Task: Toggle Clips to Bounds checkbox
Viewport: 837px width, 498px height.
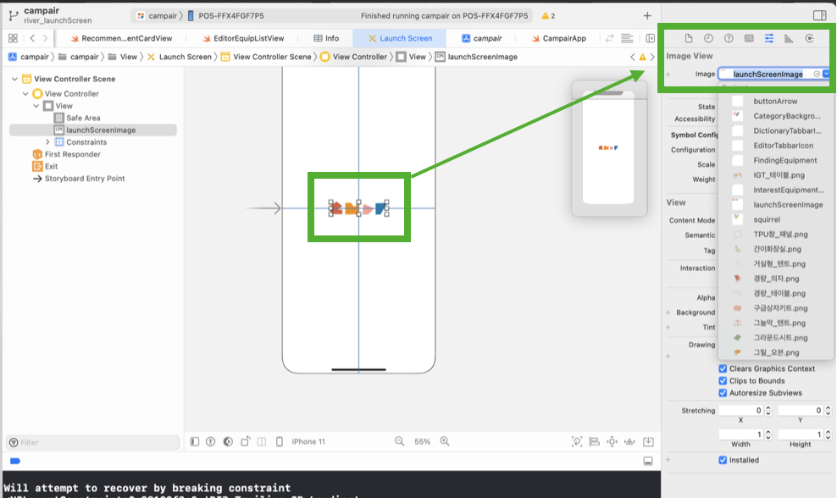Action: coord(723,380)
